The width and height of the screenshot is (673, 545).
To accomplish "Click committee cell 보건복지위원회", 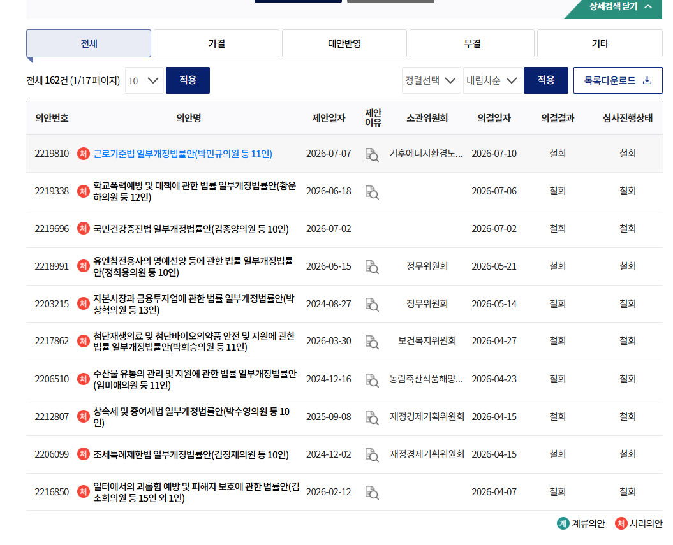I will 427,341.
